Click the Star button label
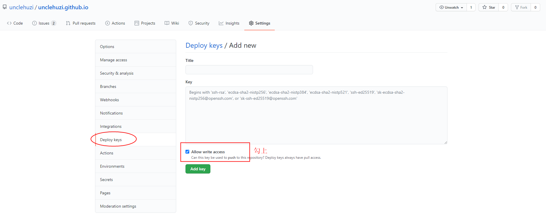Viewport: 546px width, 216px height. 492,8
